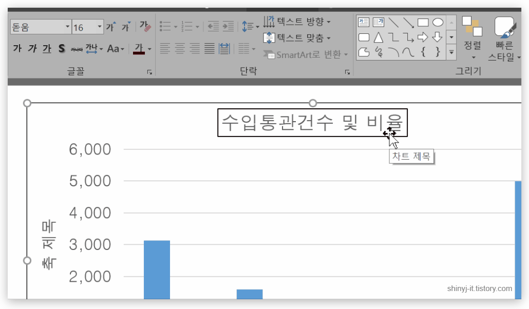The width and height of the screenshot is (529, 309).
Task: Select the elbow connector shape
Action: 393,37
